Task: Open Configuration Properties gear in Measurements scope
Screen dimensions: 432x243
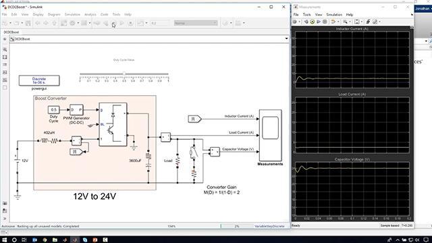Action: [295, 22]
